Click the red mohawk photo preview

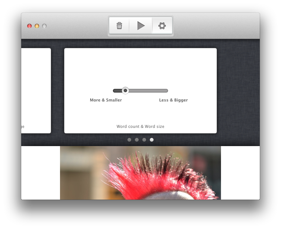click(x=140, y=173)
